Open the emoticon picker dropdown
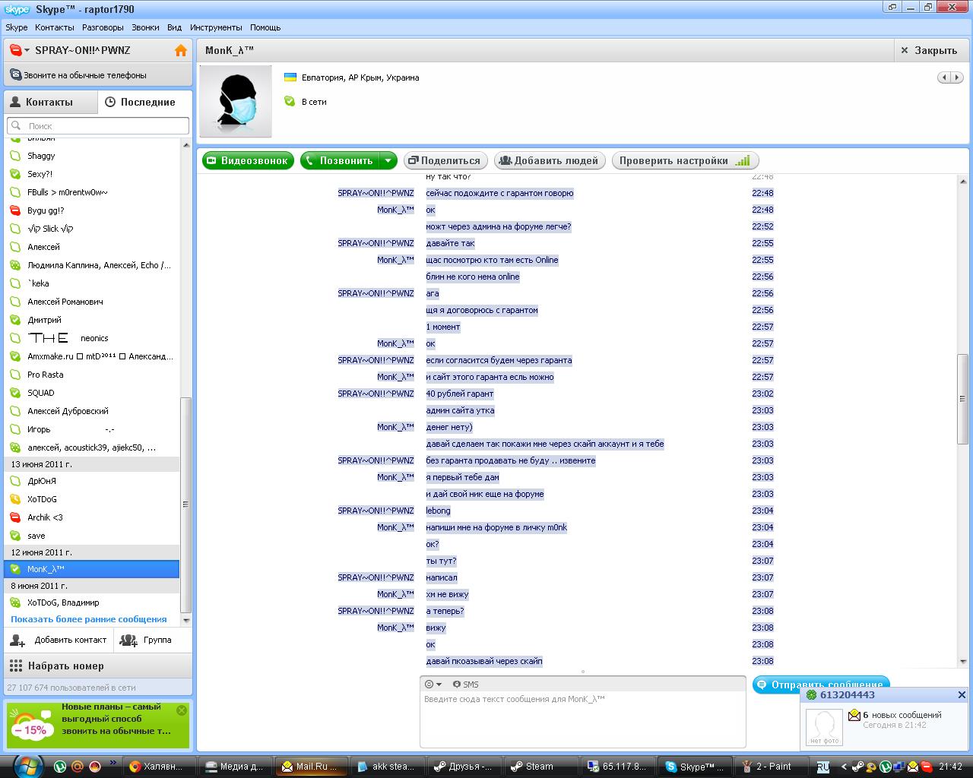The width and height of the screenshot is (973, 778). pyautogui.click(x=433, y=685)
